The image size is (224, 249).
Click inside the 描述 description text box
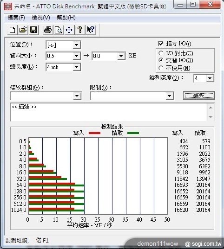tap(109, 112)
